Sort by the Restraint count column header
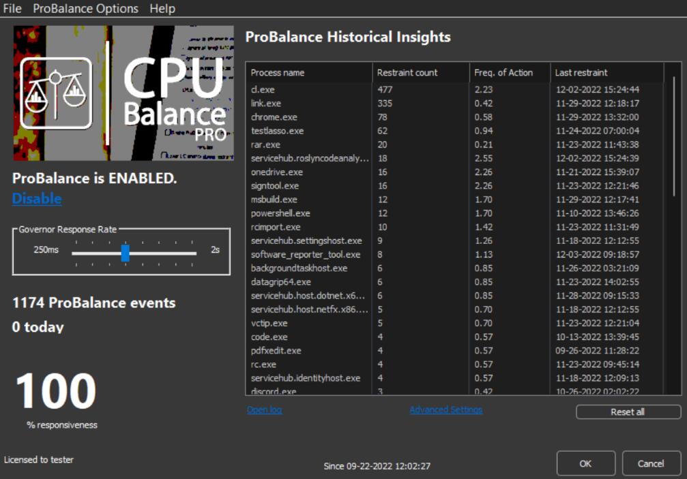 (421, 73)
